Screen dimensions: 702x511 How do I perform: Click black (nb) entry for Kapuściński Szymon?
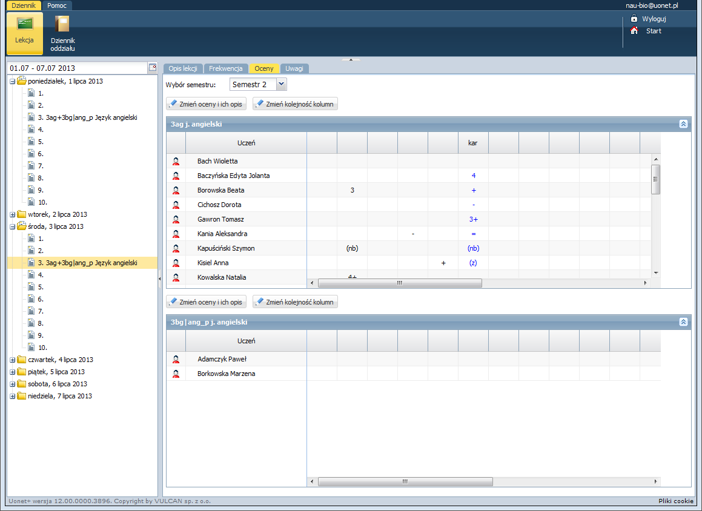point(353,248)
